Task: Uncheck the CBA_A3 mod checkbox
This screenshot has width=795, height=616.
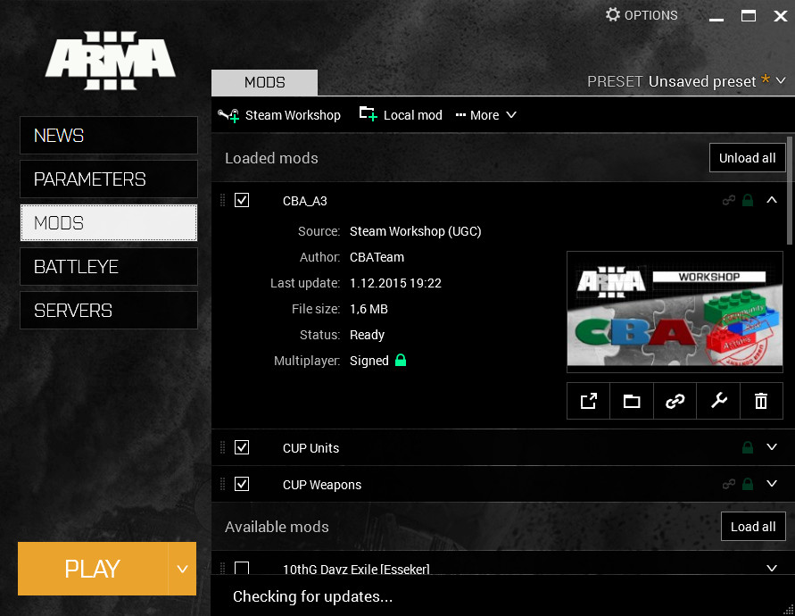Action: point(242,200)
